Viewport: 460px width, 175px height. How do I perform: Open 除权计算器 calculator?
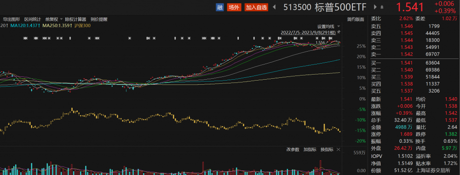pyautogui.click(x=76, y=19)
